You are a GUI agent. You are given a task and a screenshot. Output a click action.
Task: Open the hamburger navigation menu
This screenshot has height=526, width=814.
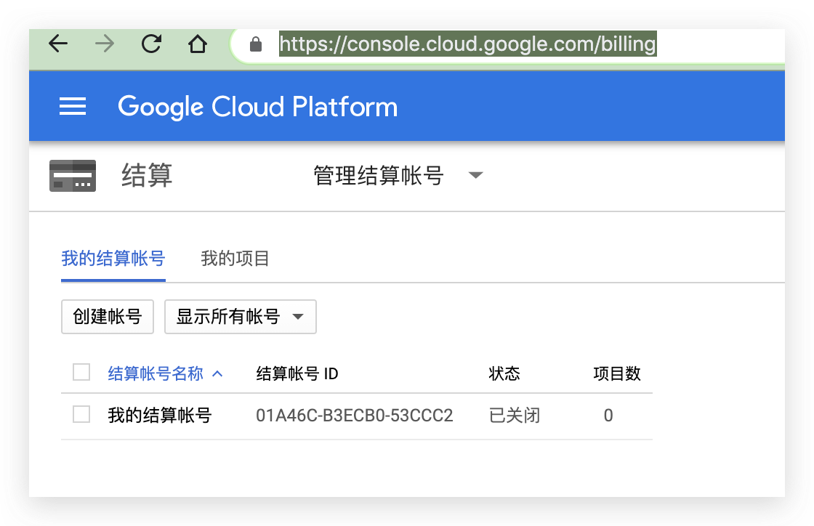coord(73,106)
